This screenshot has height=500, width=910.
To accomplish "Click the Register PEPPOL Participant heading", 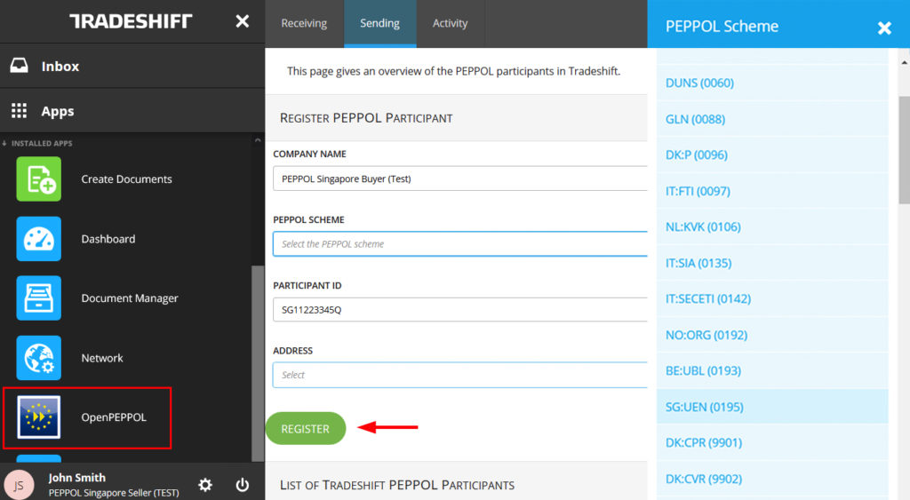I will coord(366,118).
